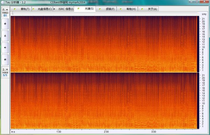The width and height of the screenshot is (210, 135).
Task: Switch to the 光盘信息(C) tab
Action: [x=42, y=9]
